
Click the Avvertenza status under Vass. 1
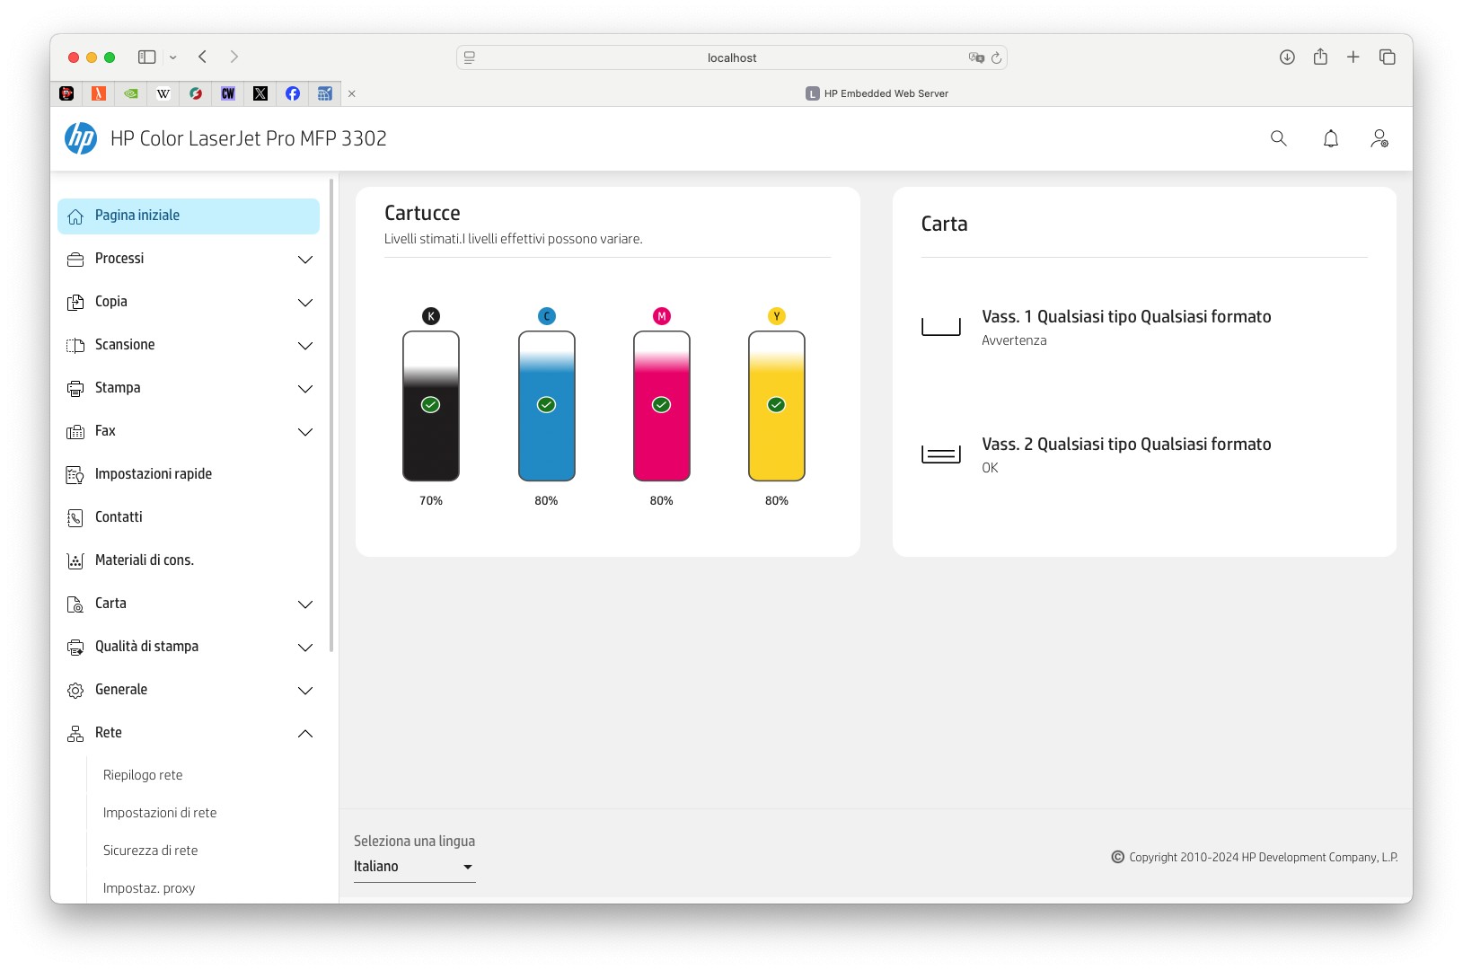click(x=1014, y=340)
